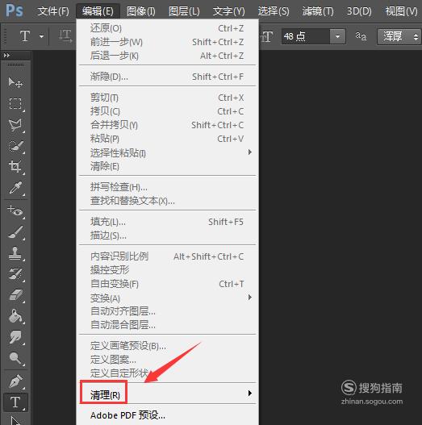Click the anti-aliasing aa icon
The image size is (422, 425).
click(361, 35)
